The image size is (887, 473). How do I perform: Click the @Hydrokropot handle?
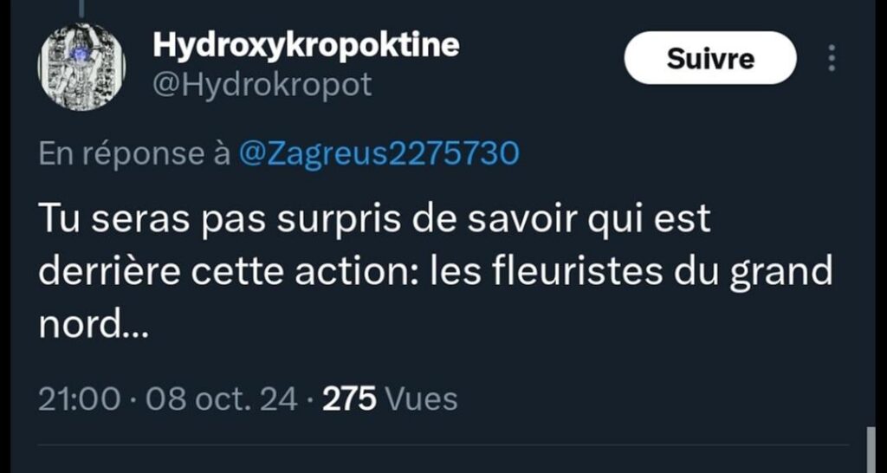tap(262, 85)
